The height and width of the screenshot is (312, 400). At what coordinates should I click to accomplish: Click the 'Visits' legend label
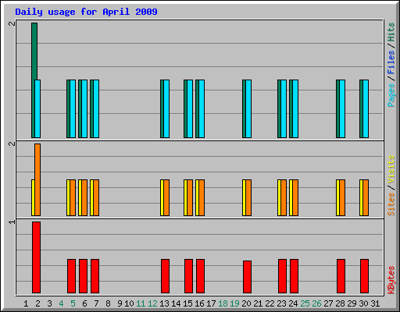(391, 169)
